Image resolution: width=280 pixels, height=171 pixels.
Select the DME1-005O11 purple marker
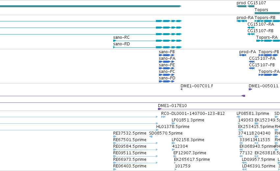tap(250, 89)
